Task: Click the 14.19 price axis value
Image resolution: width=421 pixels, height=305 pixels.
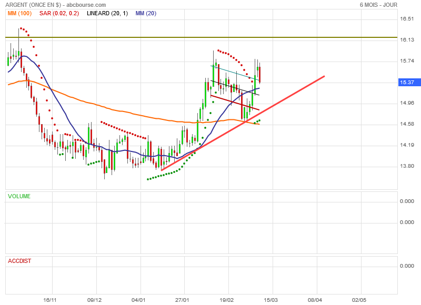Action: (407, 145)
